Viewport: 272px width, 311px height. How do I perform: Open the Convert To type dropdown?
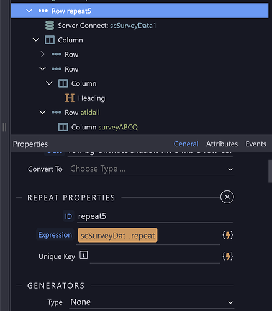[152, 169]
